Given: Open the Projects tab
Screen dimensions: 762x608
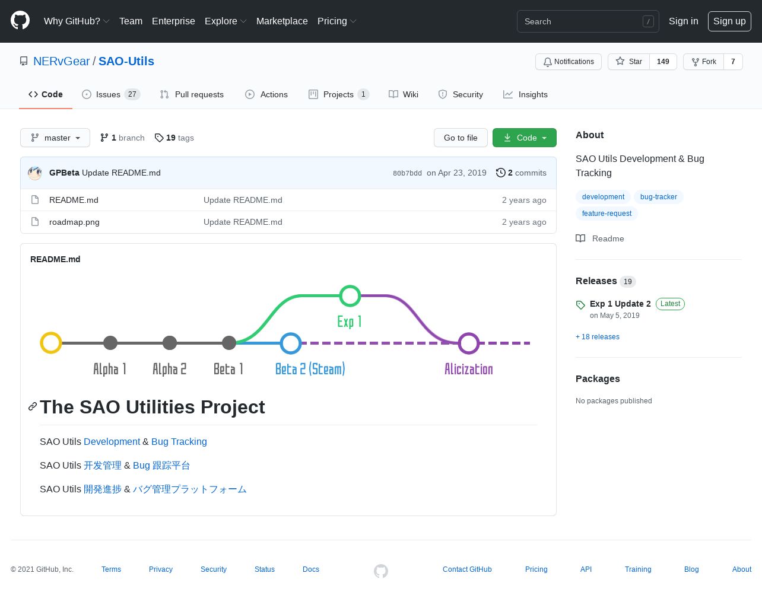Looking at the screenshot, I should (339, 94).
